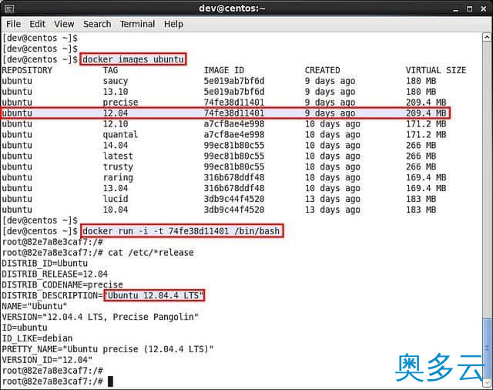
Task: Minimize the dev@centos terminal window
Action: coord(456,9)
